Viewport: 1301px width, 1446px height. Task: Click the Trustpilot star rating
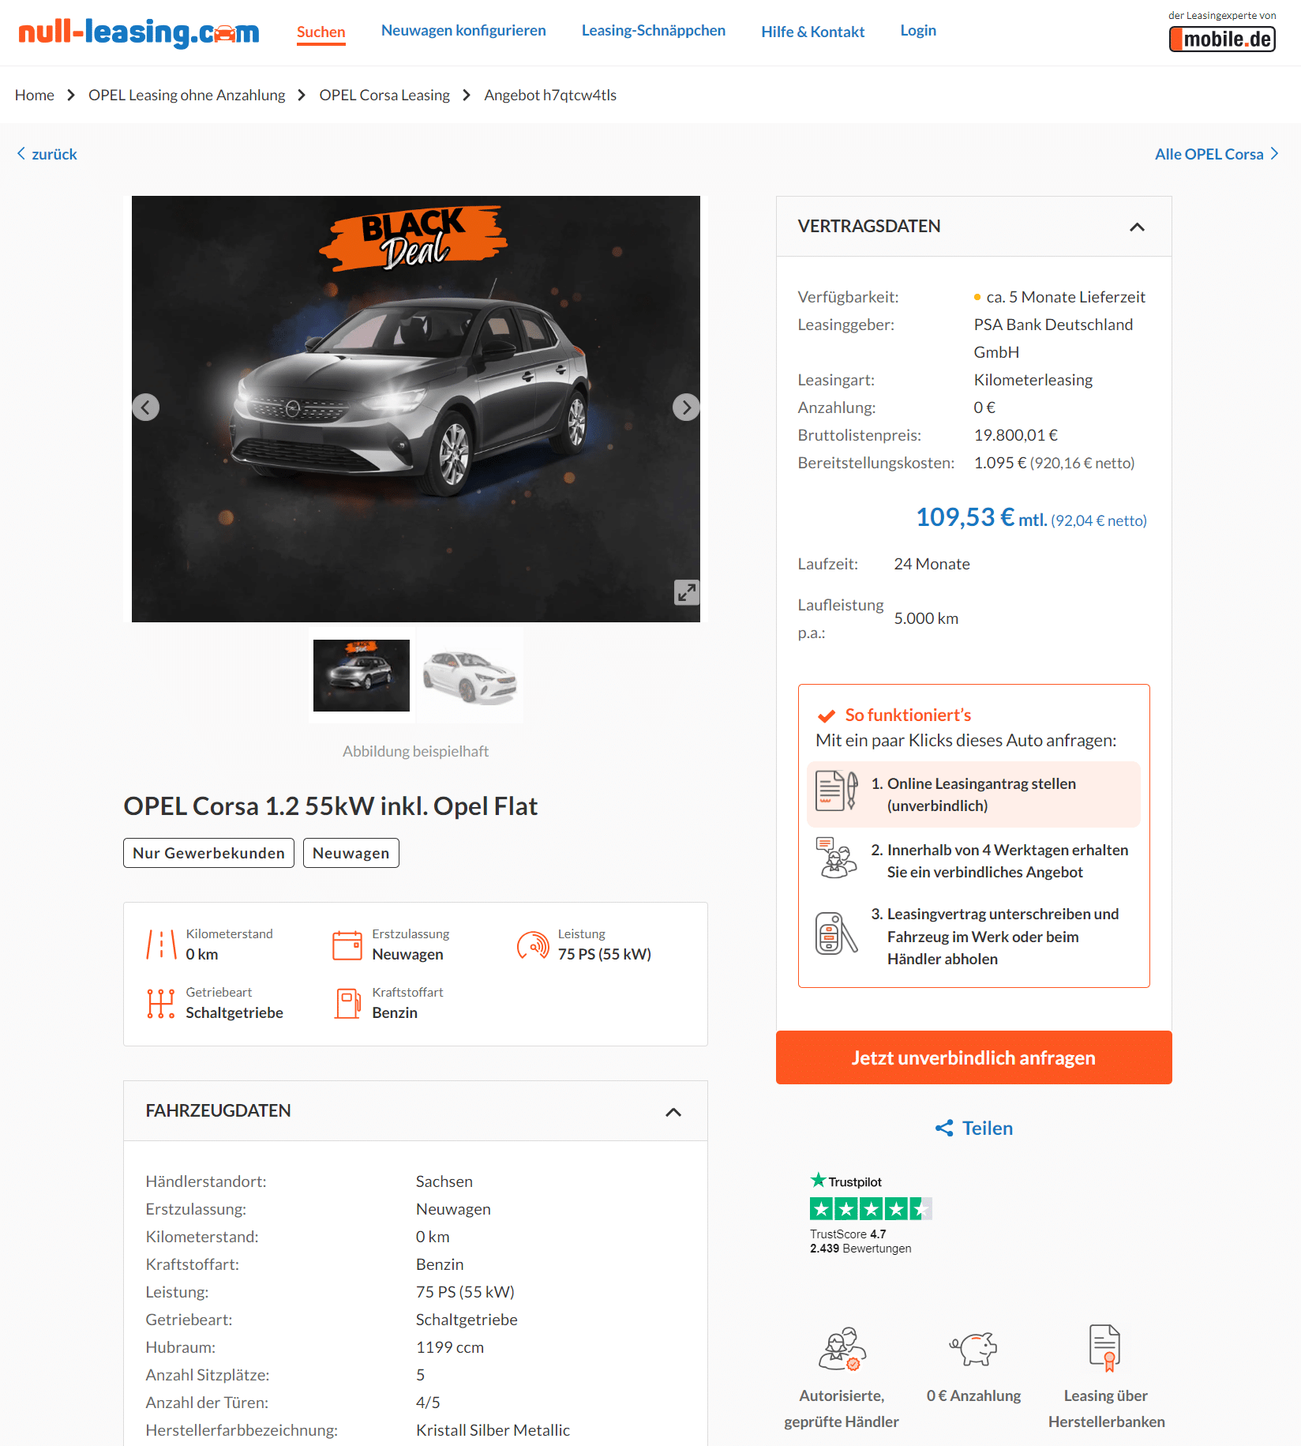(871, 1208)
